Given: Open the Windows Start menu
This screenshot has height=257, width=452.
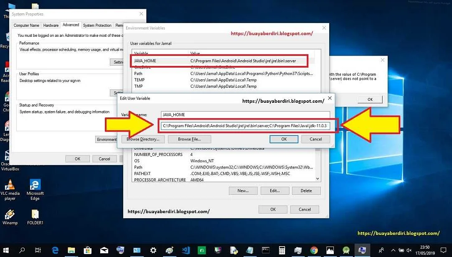Looking at the screenshot, I should point(6,251).
